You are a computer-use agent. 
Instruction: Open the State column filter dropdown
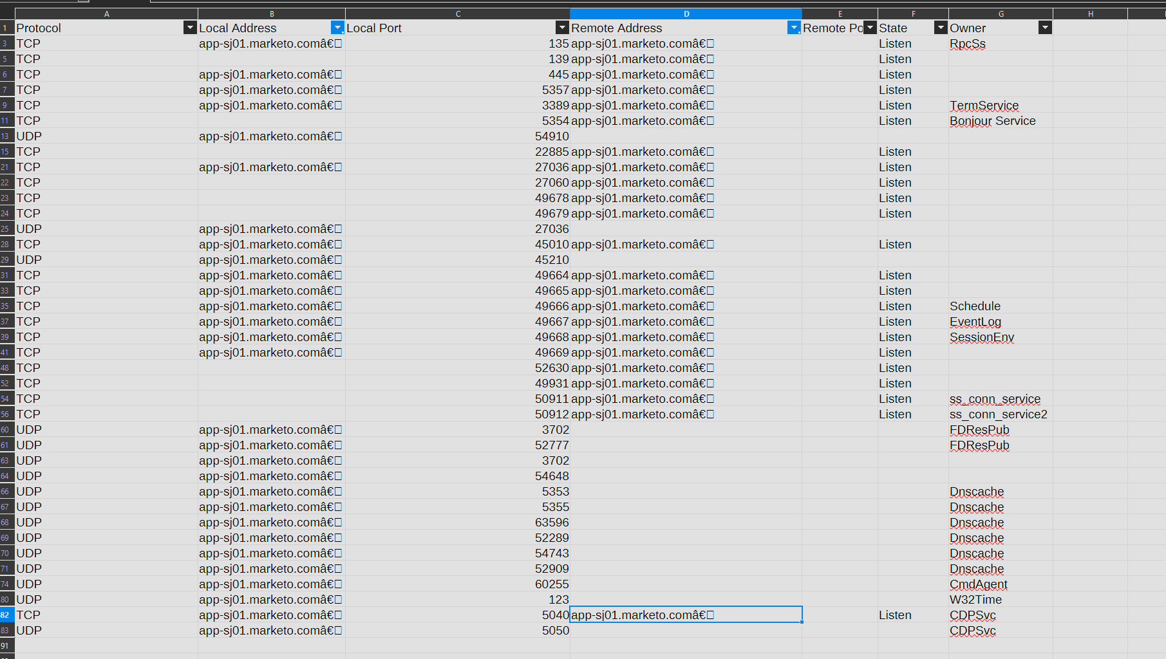pos(941,28)
